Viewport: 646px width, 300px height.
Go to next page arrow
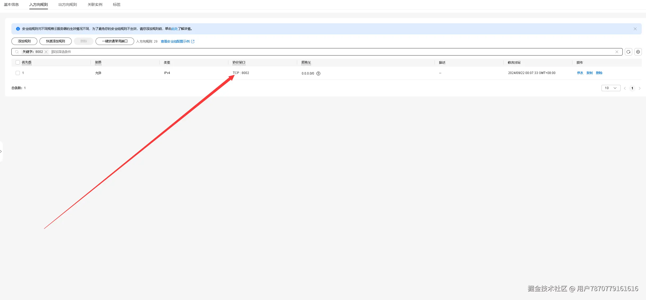[639, 88]
